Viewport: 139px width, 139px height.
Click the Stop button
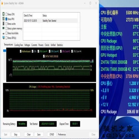point(16,135)
